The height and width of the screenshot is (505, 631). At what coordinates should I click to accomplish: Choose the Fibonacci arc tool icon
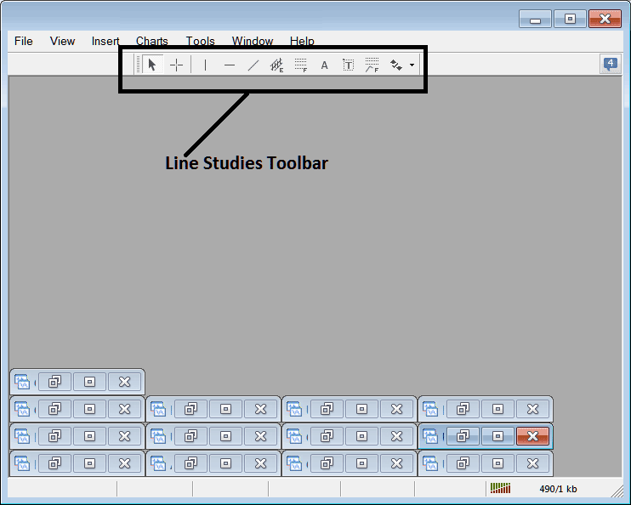[372, 65]
